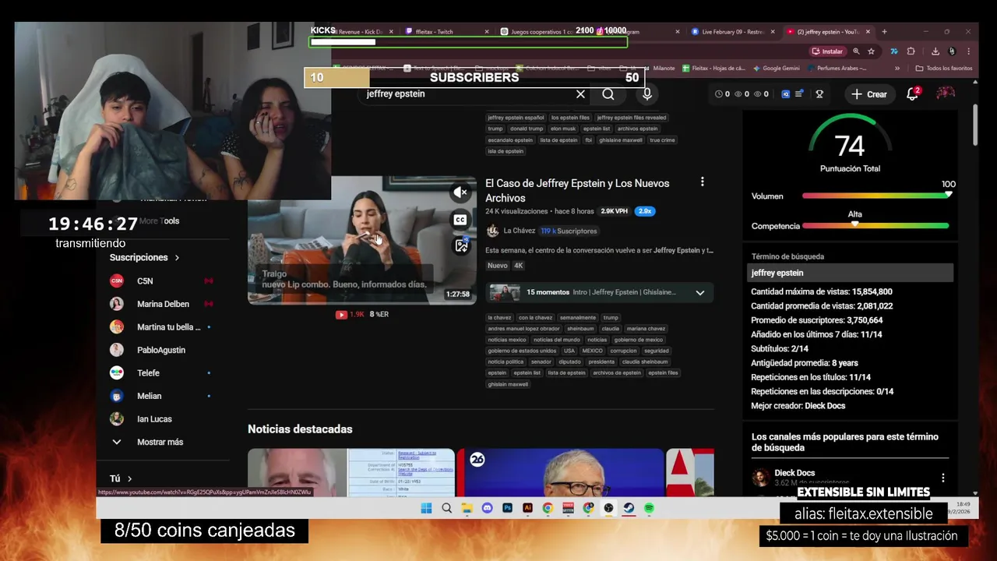
Task: Open the Perfumes Arabes bookmark
Action: point(837,69)
